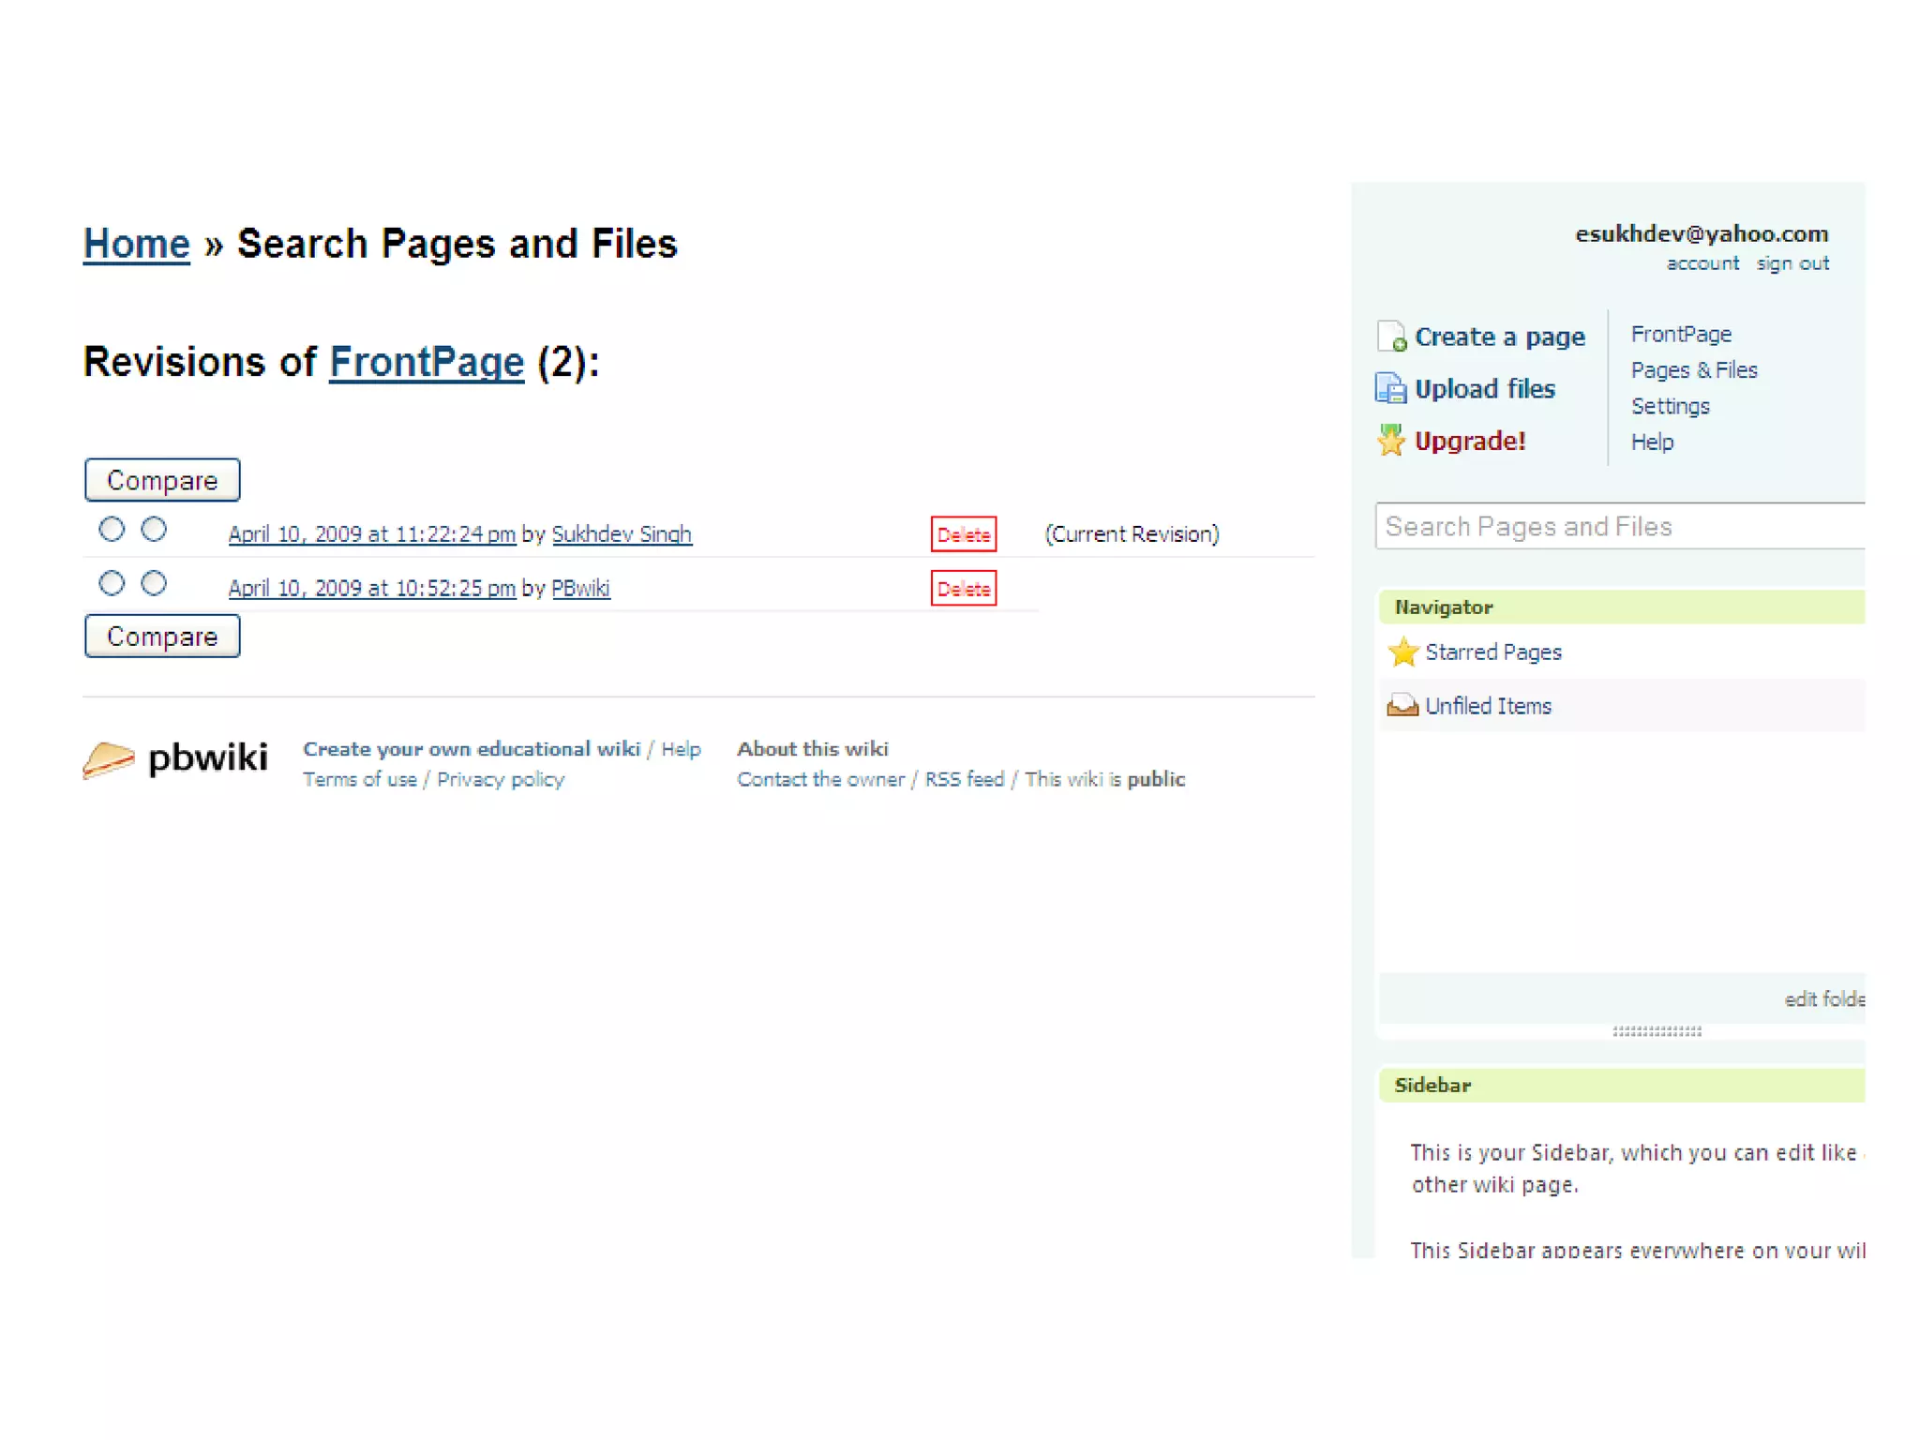Select second radio button for 11:22:24 revision
This screenshot has width=1920, height=1440.
tap(154, 530)
